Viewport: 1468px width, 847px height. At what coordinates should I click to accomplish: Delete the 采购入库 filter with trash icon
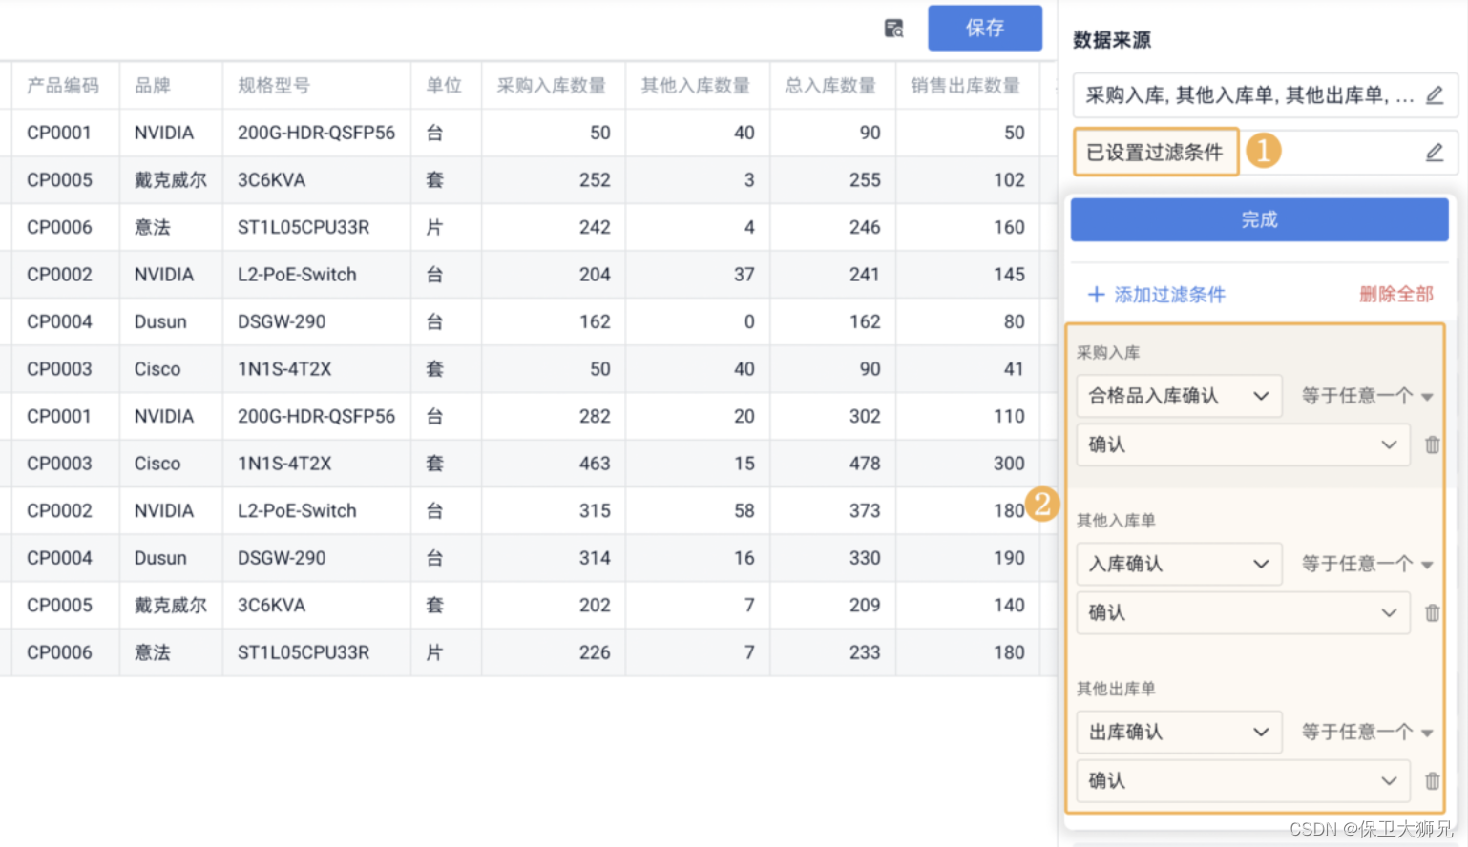click(1432, 444)
